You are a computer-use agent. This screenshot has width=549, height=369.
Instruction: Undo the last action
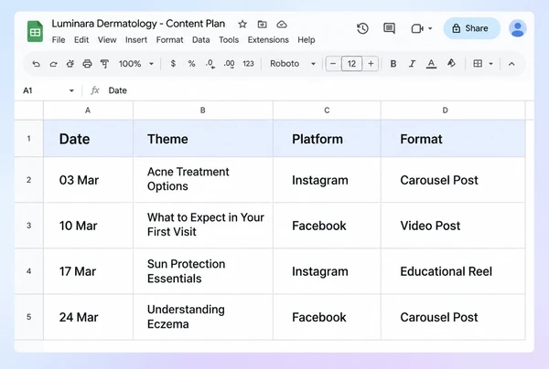(36, 64)
